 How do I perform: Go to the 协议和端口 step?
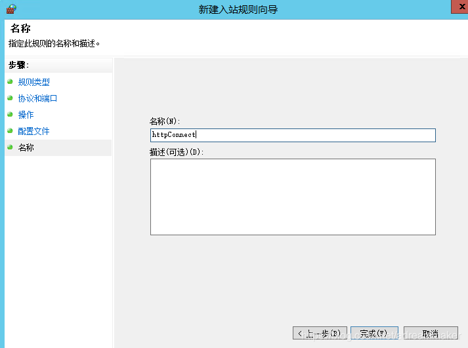click(x=37, y=98)
